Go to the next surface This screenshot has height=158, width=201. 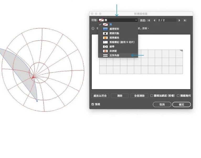point(179,20)
